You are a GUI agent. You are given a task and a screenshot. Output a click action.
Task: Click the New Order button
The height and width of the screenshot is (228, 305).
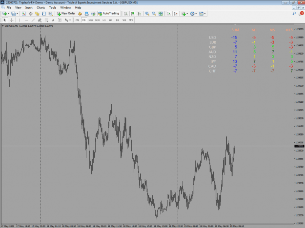66,14
